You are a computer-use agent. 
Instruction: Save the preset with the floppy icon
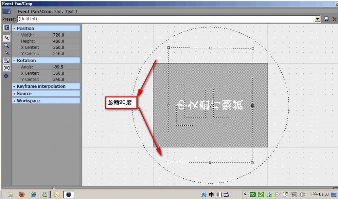pos(326,19)
